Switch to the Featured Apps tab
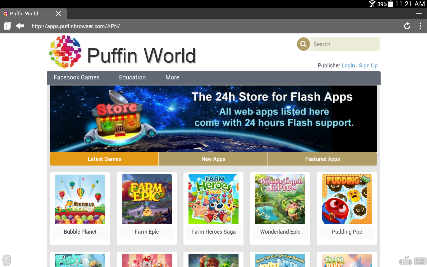This screenshot has width=427, height=267. pyautogui.click(x=322, y=159)
